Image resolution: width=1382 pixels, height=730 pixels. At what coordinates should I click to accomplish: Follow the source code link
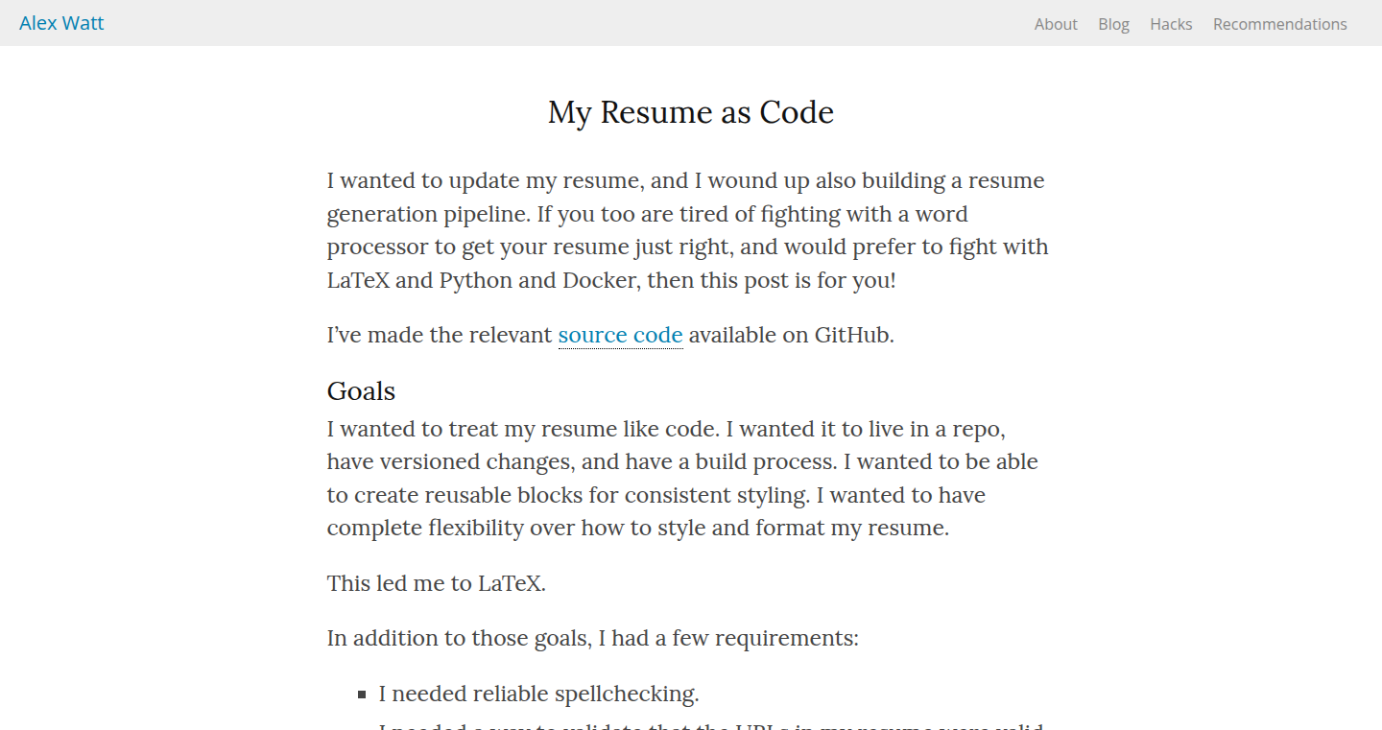point(620,335)
